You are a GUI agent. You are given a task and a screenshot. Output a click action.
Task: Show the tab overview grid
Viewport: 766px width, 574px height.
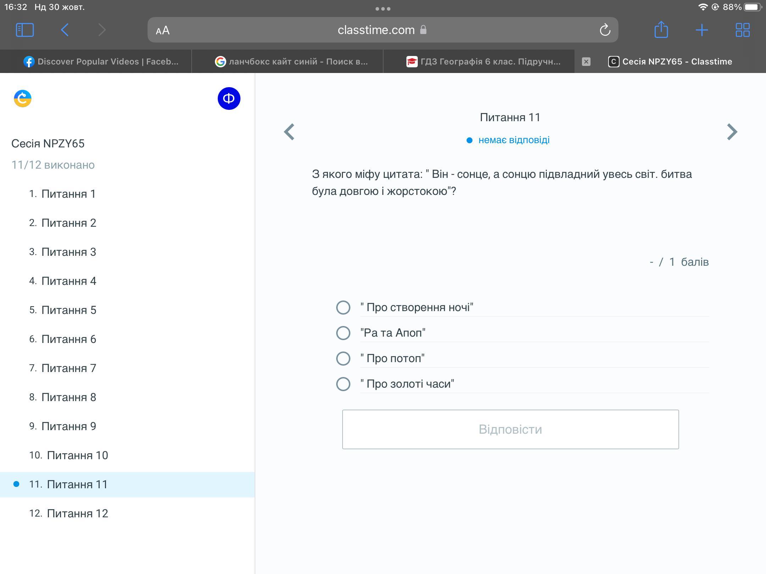pos(743,30)
